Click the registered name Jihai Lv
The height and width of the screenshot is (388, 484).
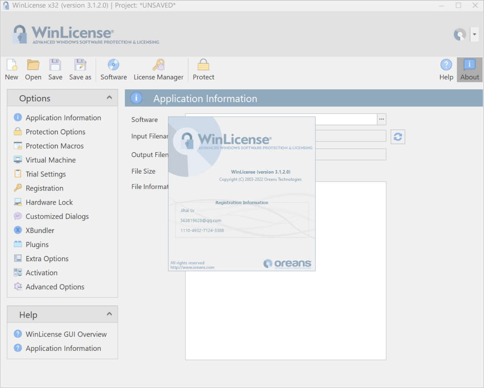click(x=187, y=210)
